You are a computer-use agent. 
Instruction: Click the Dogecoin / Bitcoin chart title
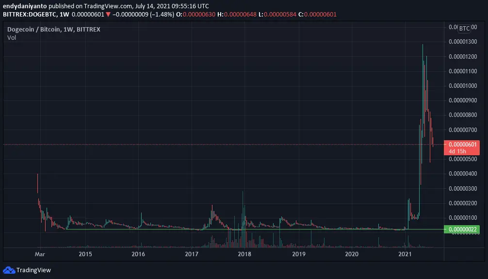[x=53, y=29]
